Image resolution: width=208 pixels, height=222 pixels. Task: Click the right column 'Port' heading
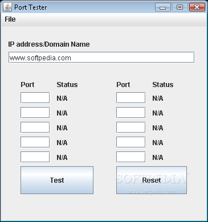click(x=123, y=85)
